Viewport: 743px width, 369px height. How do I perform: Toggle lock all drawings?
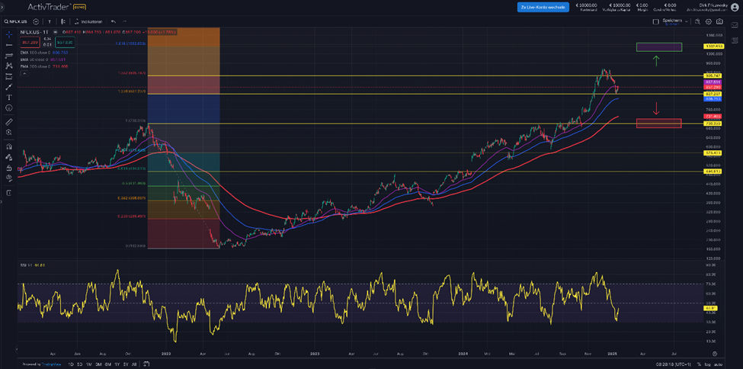coord(8,167)
